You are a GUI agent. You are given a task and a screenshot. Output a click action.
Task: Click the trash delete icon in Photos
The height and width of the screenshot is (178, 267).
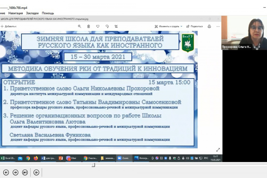[89, 26]
